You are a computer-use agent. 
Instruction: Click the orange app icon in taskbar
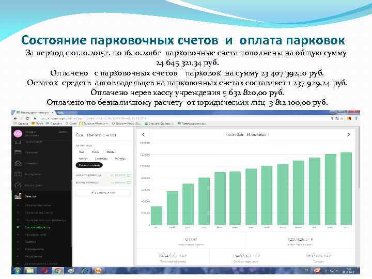coord(98,270)
